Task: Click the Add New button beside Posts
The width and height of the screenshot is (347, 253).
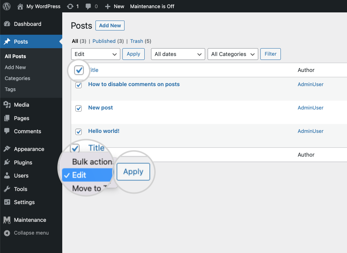Action: [x=110, y=26]
